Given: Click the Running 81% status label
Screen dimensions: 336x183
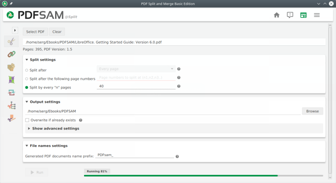Looking at the screenshot, I should (x=97, y=171).
